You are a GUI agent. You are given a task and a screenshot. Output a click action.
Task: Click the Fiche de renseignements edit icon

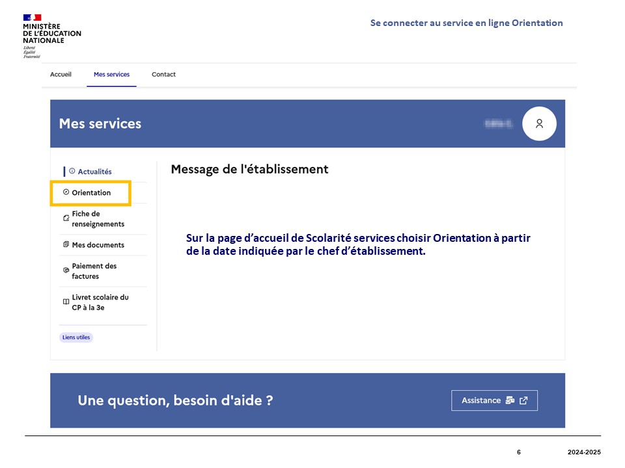[66, 218]
